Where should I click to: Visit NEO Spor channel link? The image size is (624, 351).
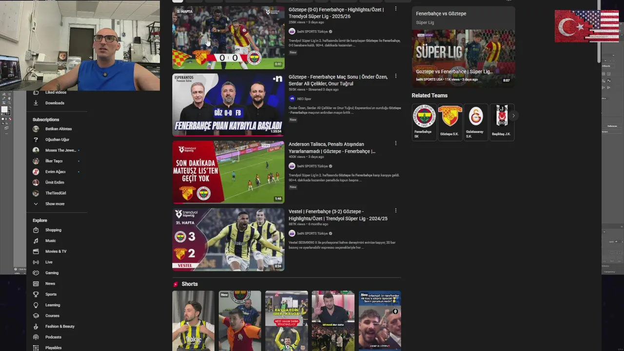304,98
